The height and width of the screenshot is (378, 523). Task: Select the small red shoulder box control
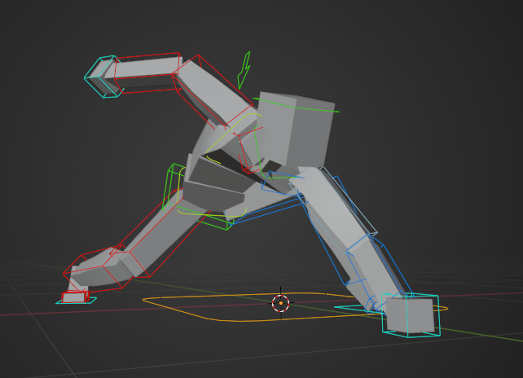(x=248, y=149)
